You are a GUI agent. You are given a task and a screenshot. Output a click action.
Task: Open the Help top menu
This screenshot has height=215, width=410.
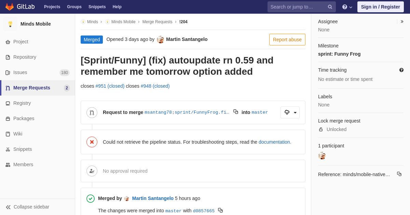point(117,7)
